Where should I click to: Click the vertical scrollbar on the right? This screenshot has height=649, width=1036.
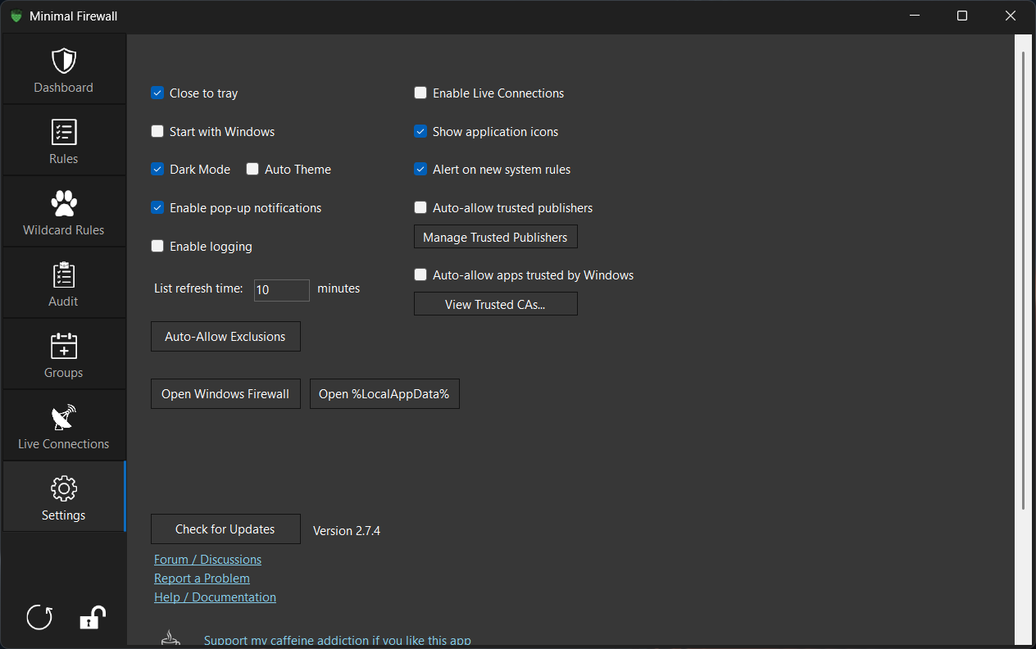[1023, 279]
